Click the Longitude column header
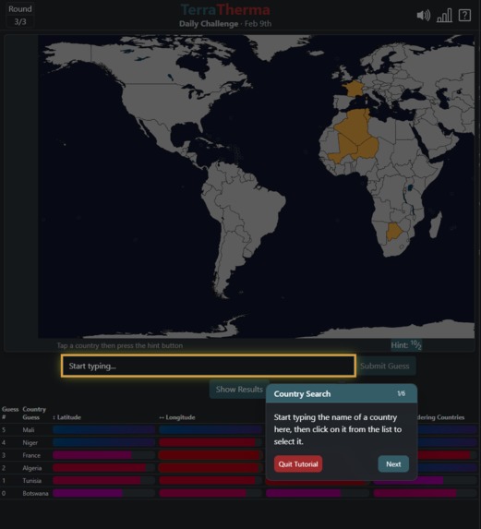 (177, 417)
